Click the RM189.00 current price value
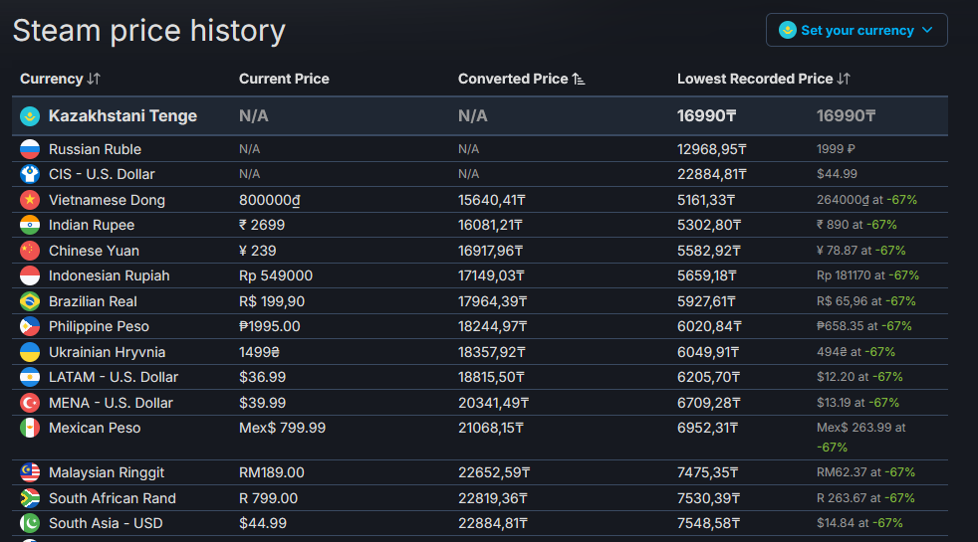 click(x=272, y=472)
